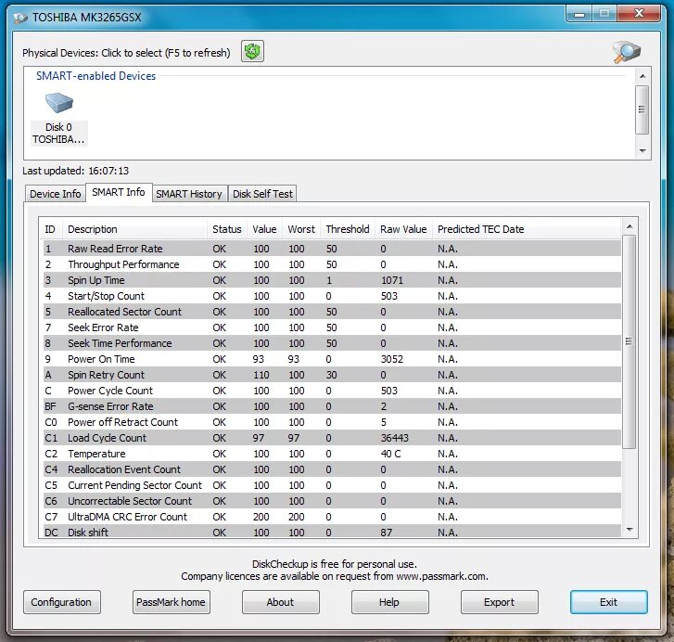Click raw value 3052 for Power On Time

click(392, 359)
